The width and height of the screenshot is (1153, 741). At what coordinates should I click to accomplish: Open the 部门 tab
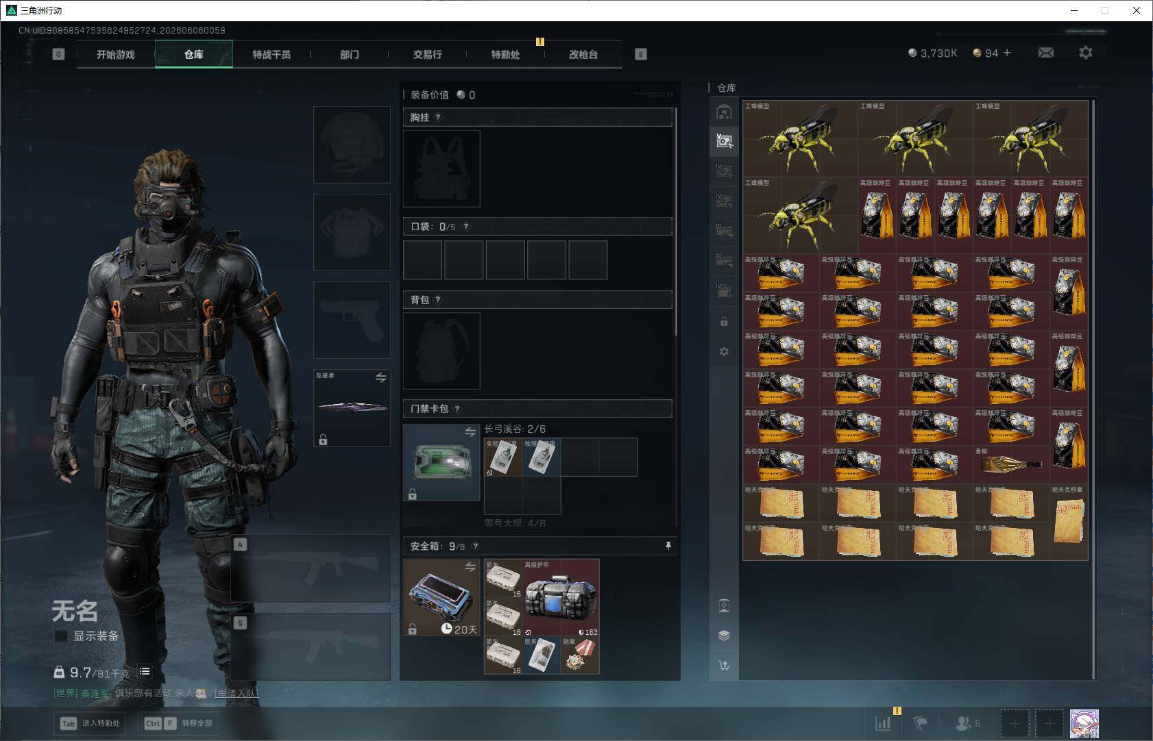[350, 54]
